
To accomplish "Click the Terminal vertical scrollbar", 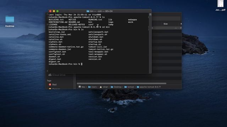I will [150, 43].
